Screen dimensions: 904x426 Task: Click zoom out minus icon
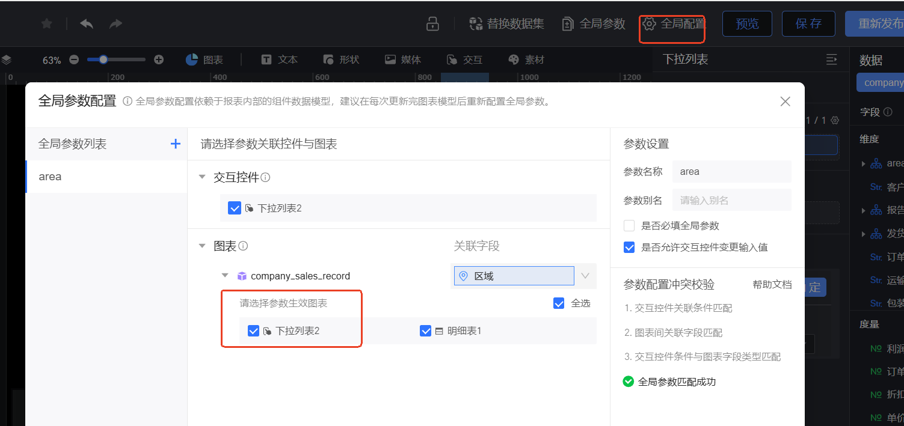click(74, 60)
